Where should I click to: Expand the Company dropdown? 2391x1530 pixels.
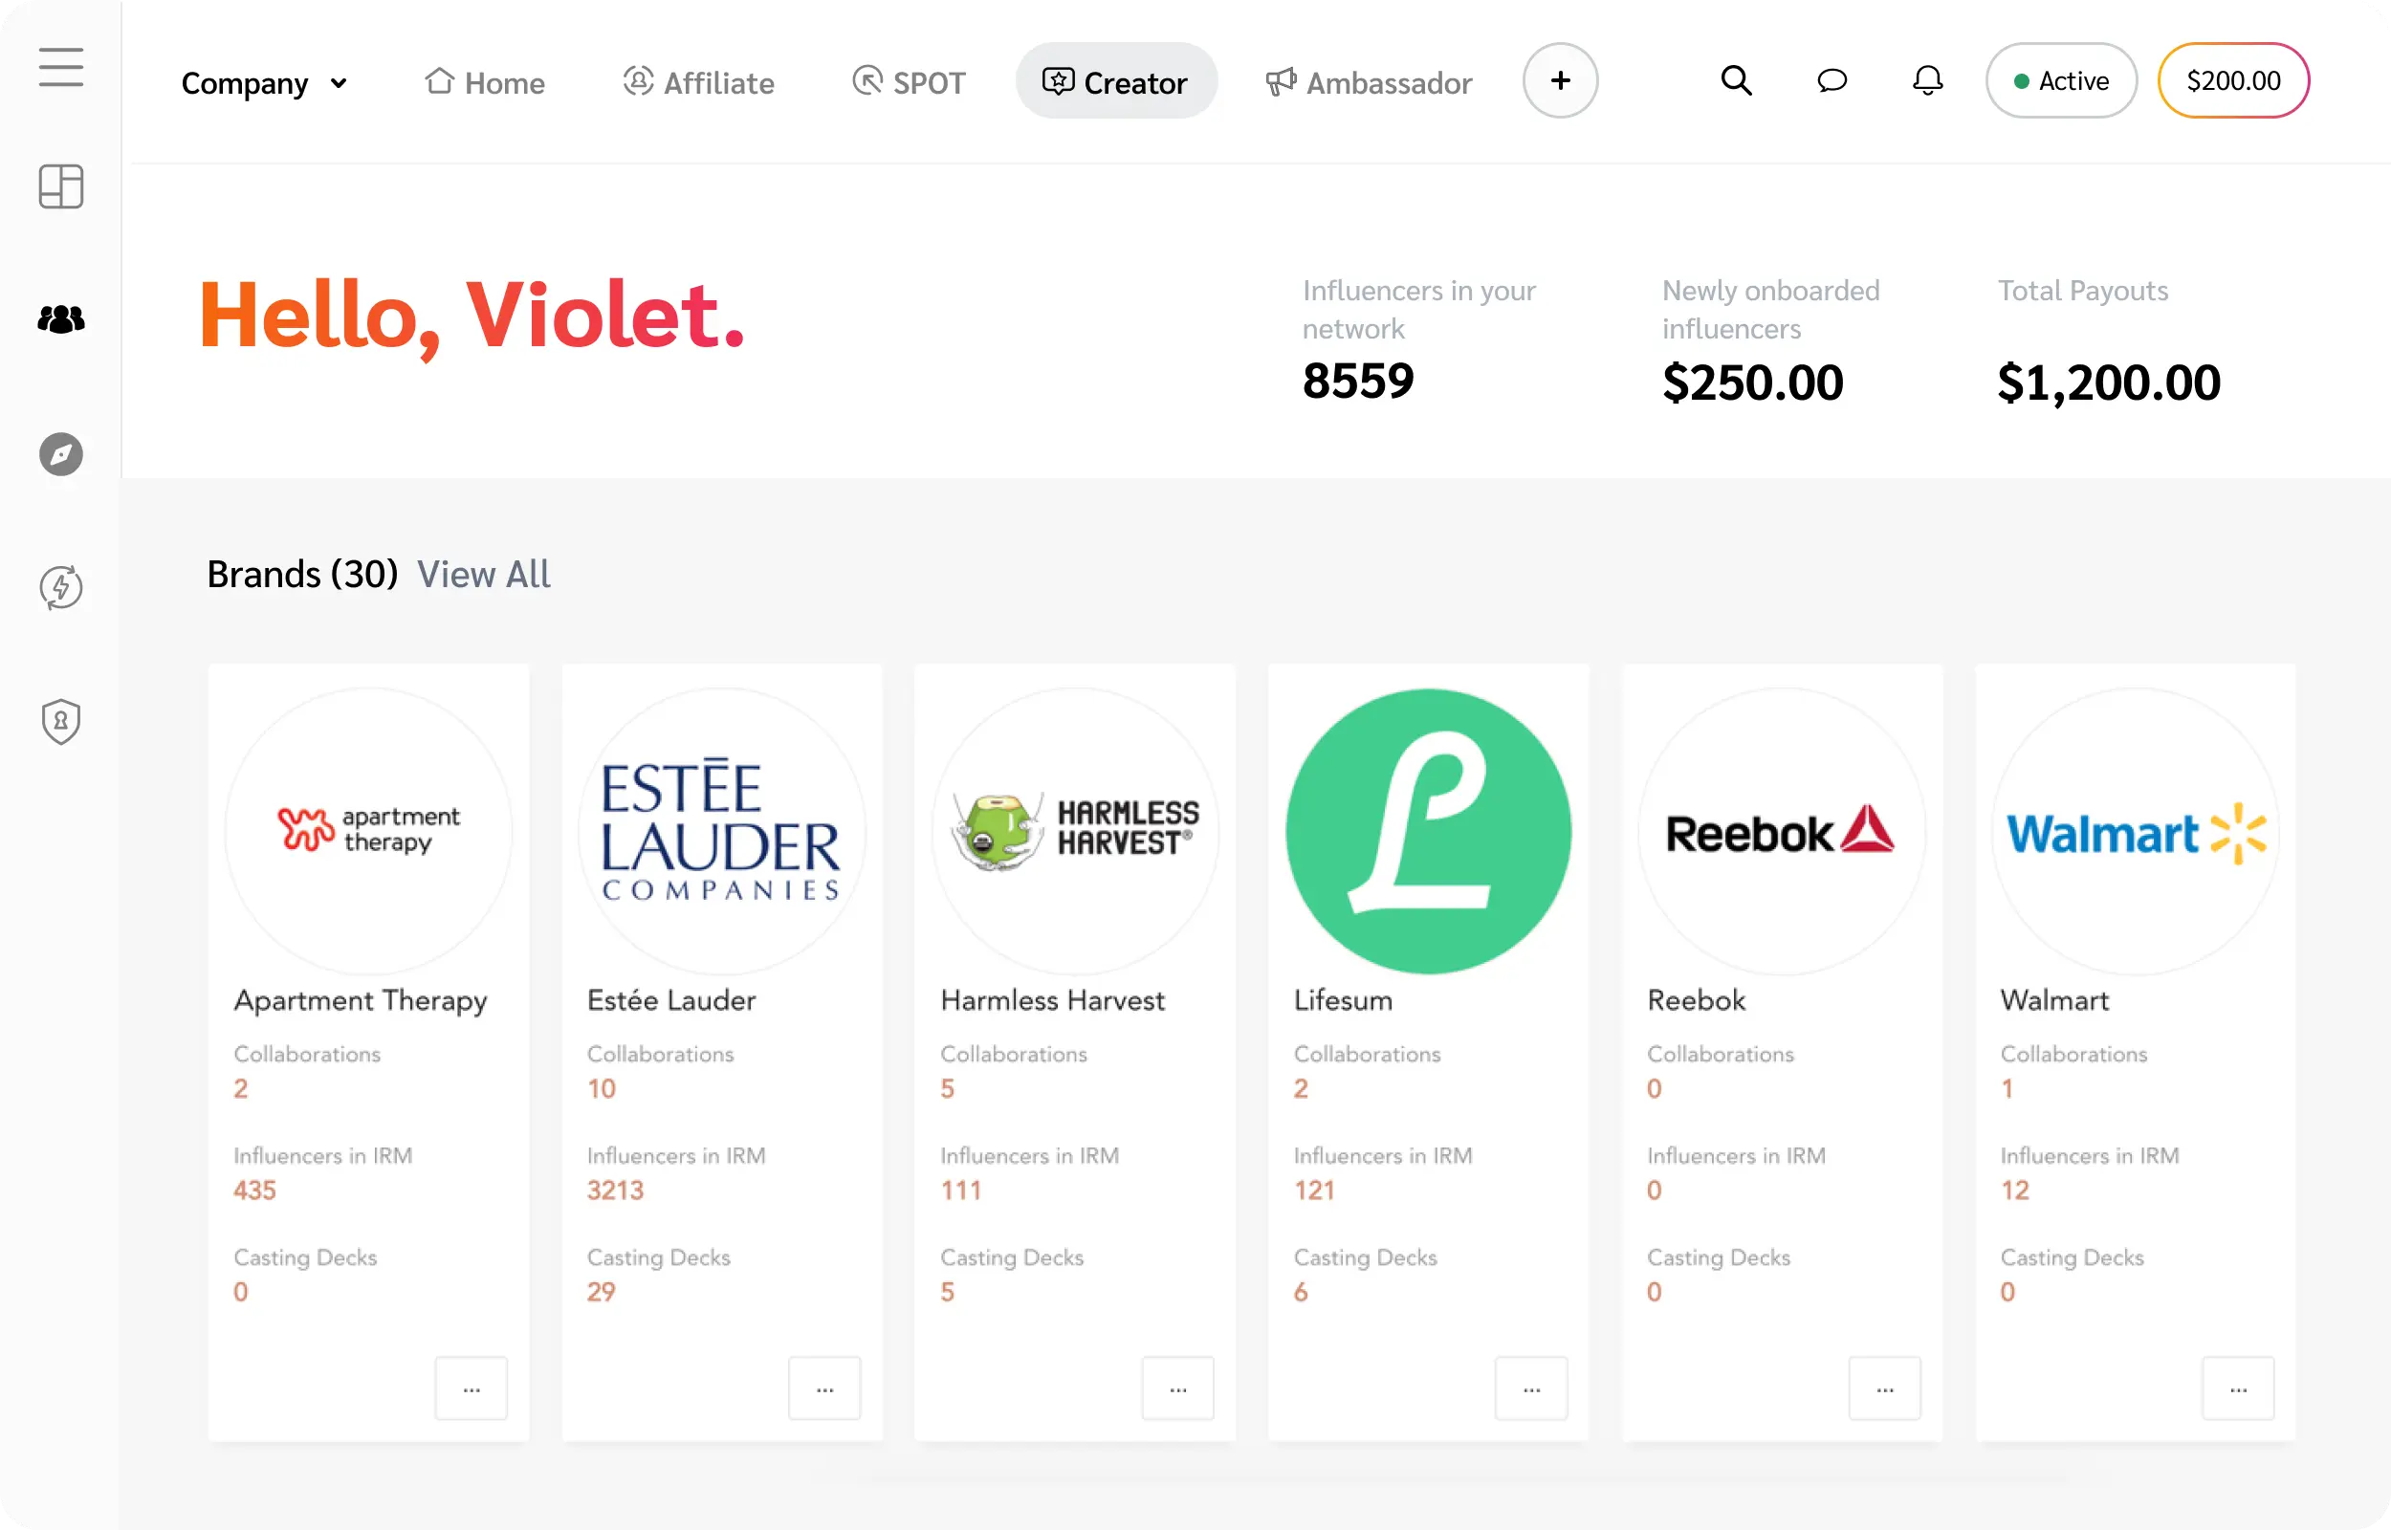pos(264,83)
